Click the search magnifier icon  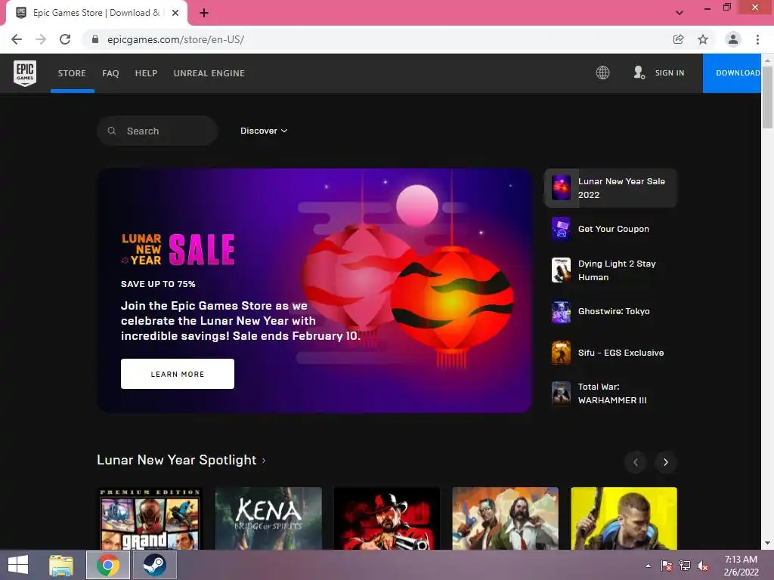pos(112,131)
